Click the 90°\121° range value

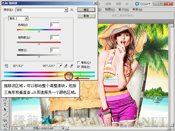49,66
